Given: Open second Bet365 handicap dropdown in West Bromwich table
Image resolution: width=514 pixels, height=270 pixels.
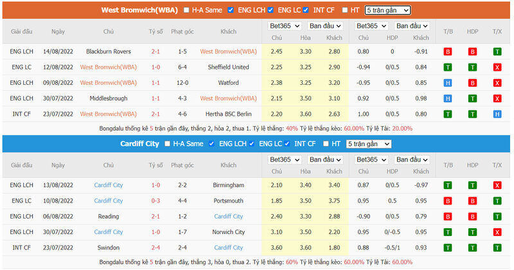Looking at the screenshot, I should point(371,26).
